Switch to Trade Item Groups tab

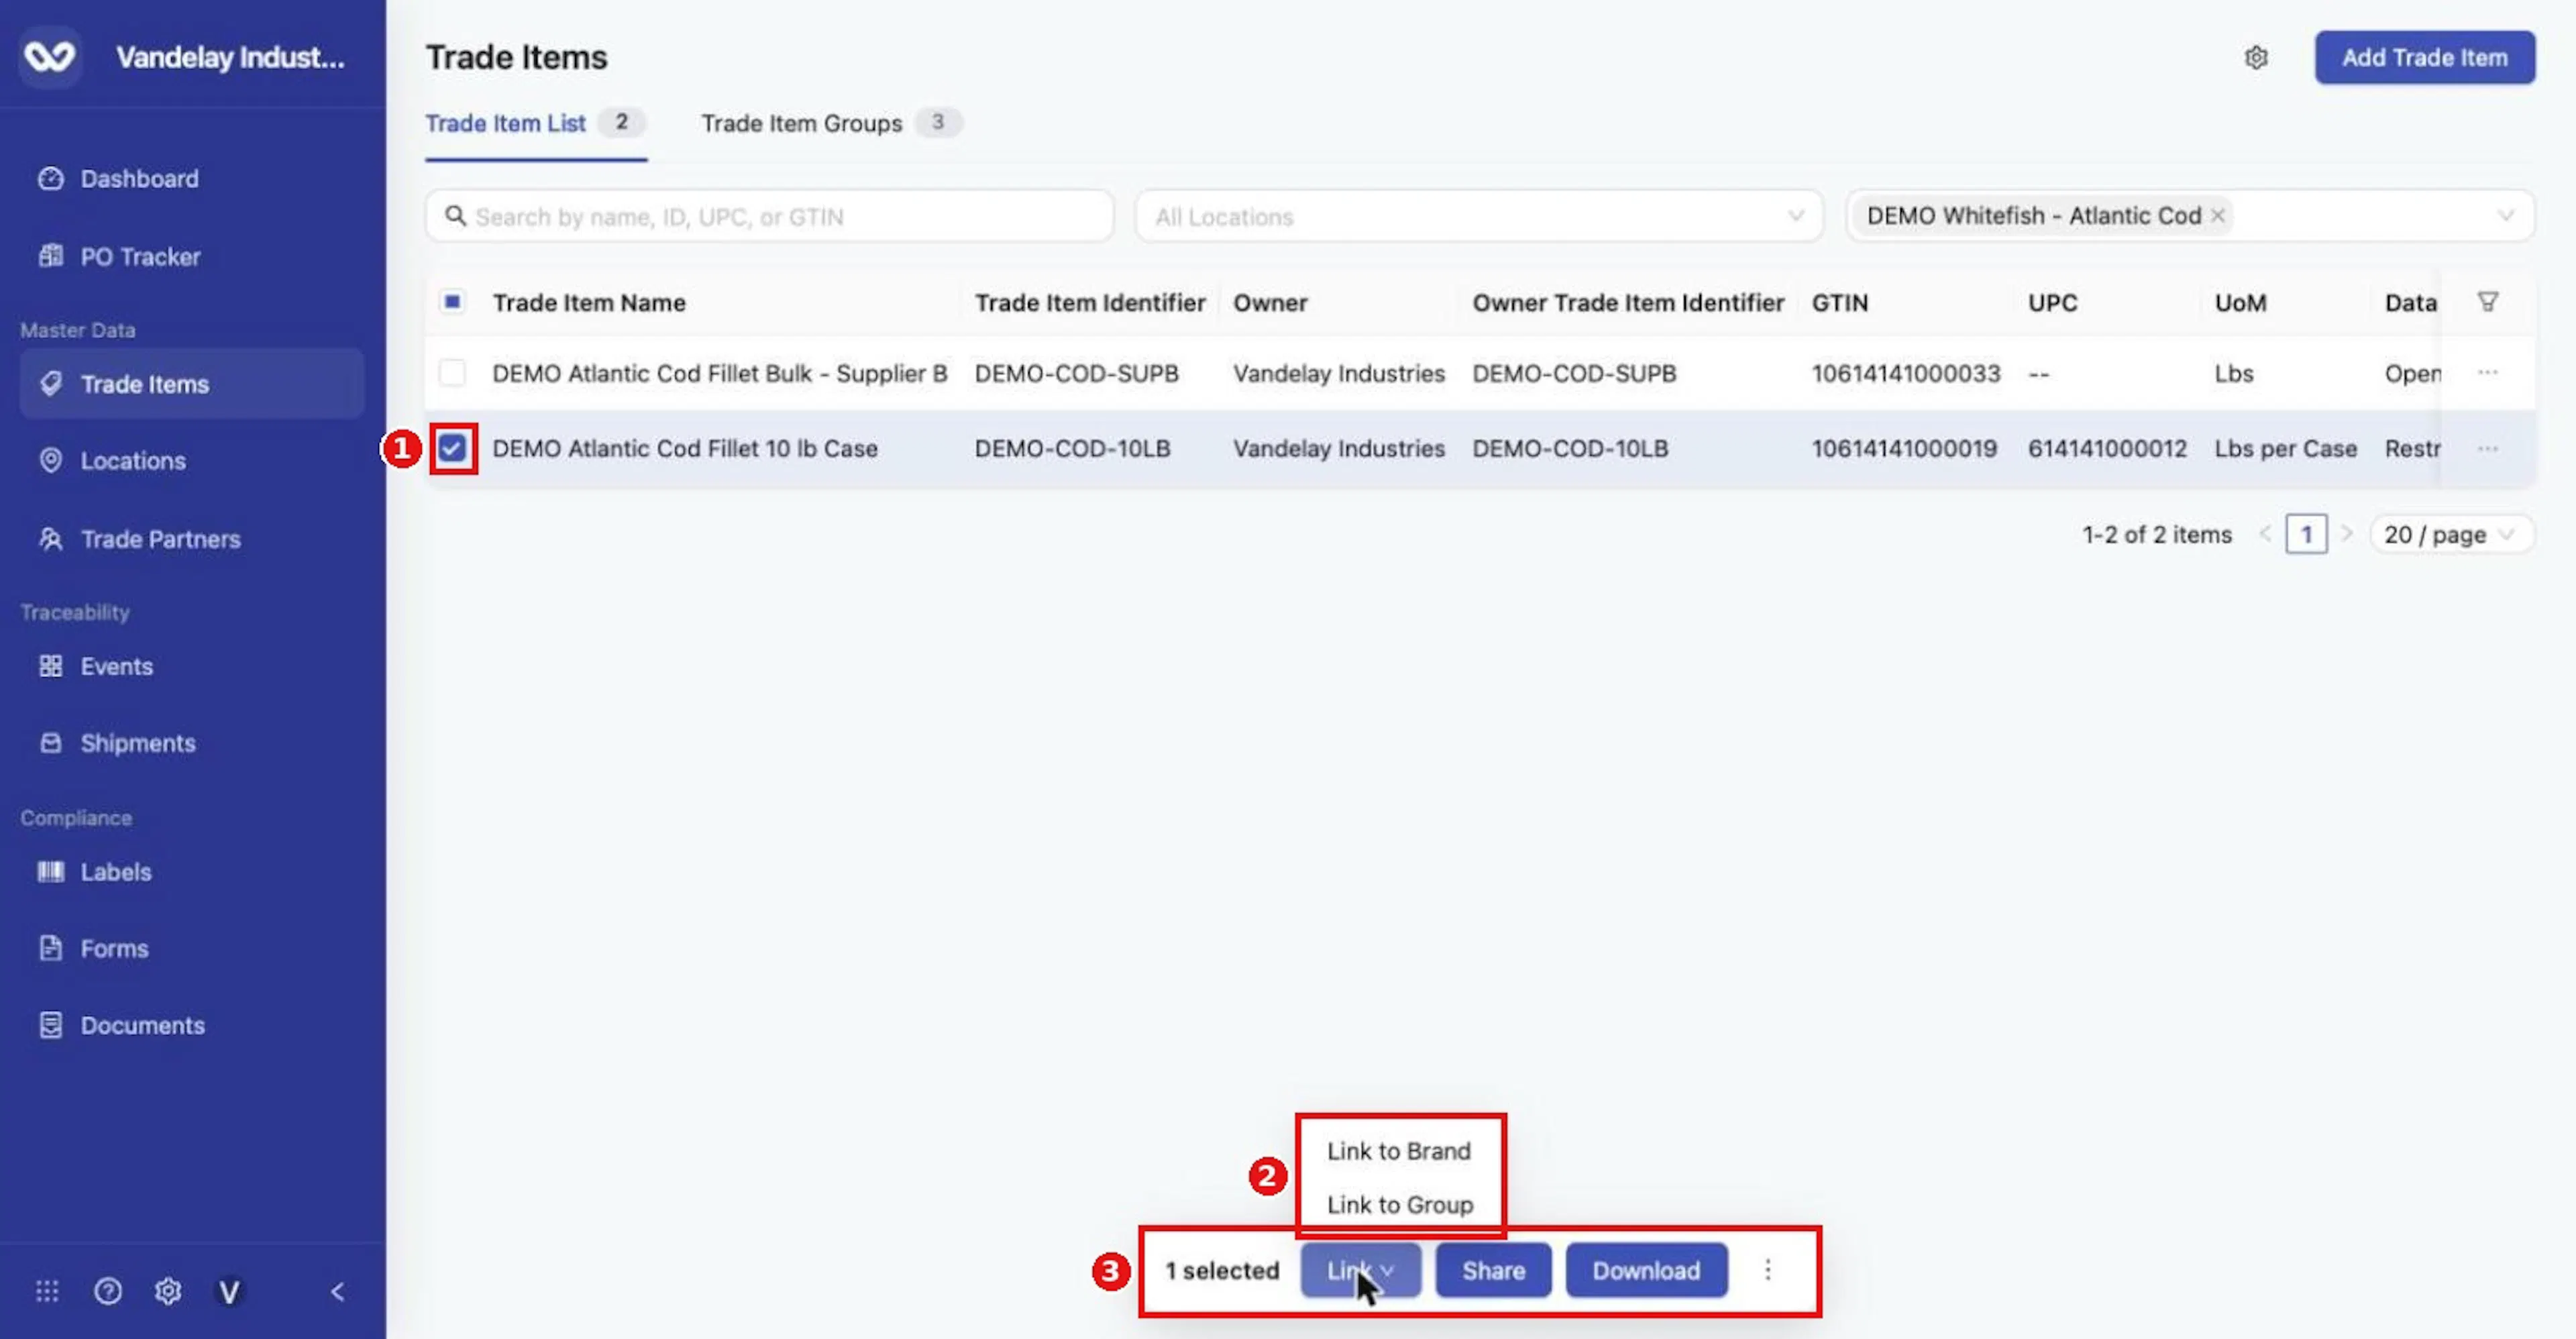(x=831, y=123)
